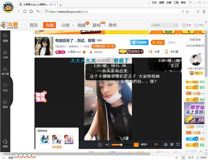208x160 pixels.
Task: Open video player settings gear
Action: pyautogui.click(x=165, y=144)
